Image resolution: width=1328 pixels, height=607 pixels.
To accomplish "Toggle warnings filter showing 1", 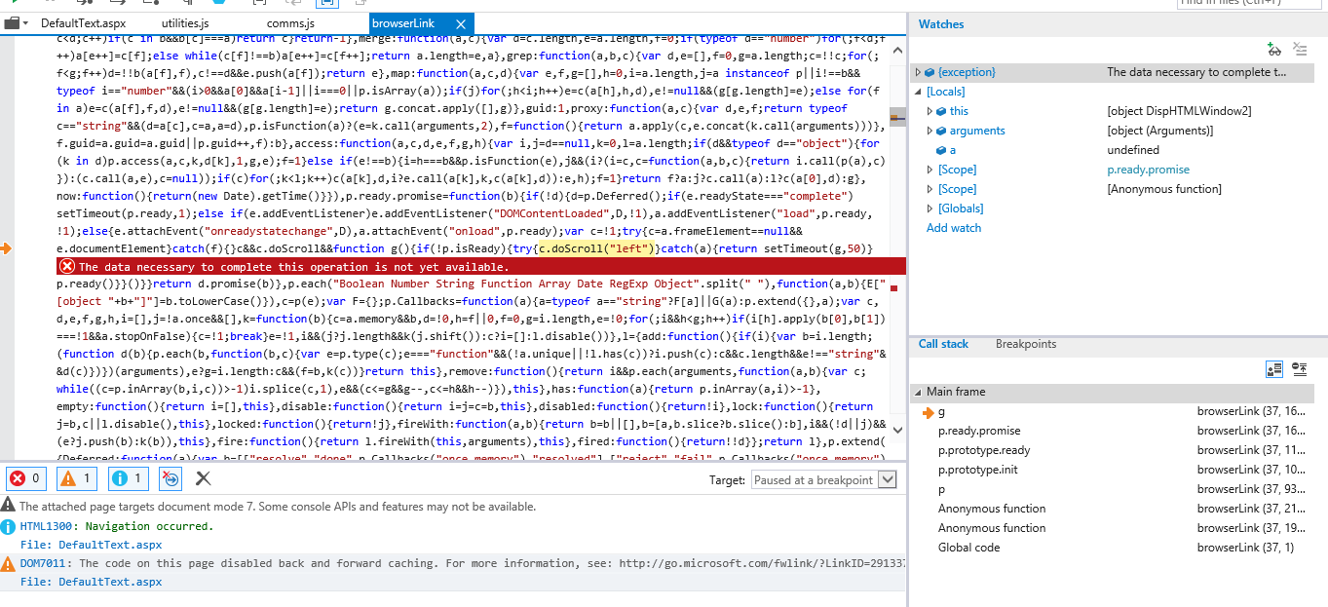I will pyautogui.click(x=79, y=478).
